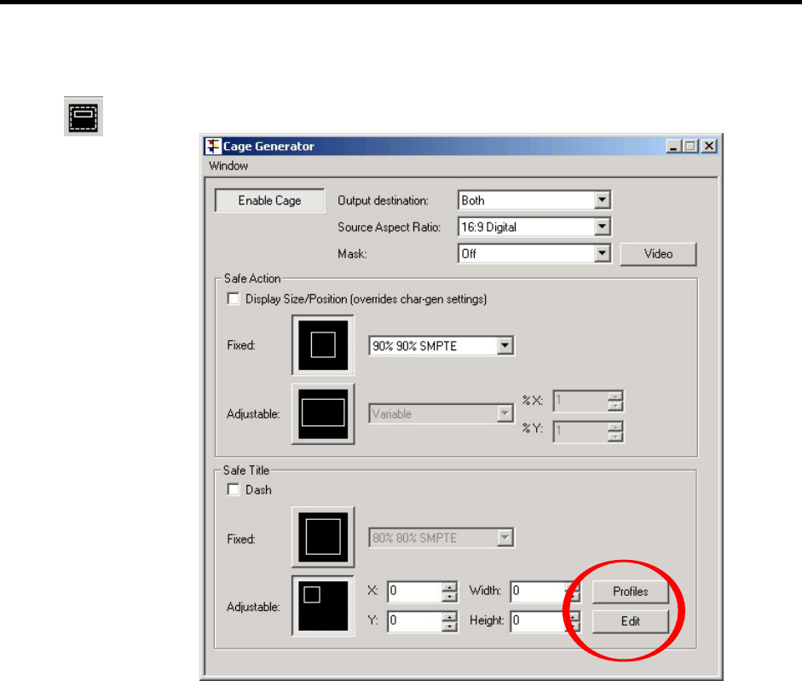Decrease the %Y value with the down arrow
Image resolution: width=802 pixels, height=681 pixels.
(x=615, y=436)
